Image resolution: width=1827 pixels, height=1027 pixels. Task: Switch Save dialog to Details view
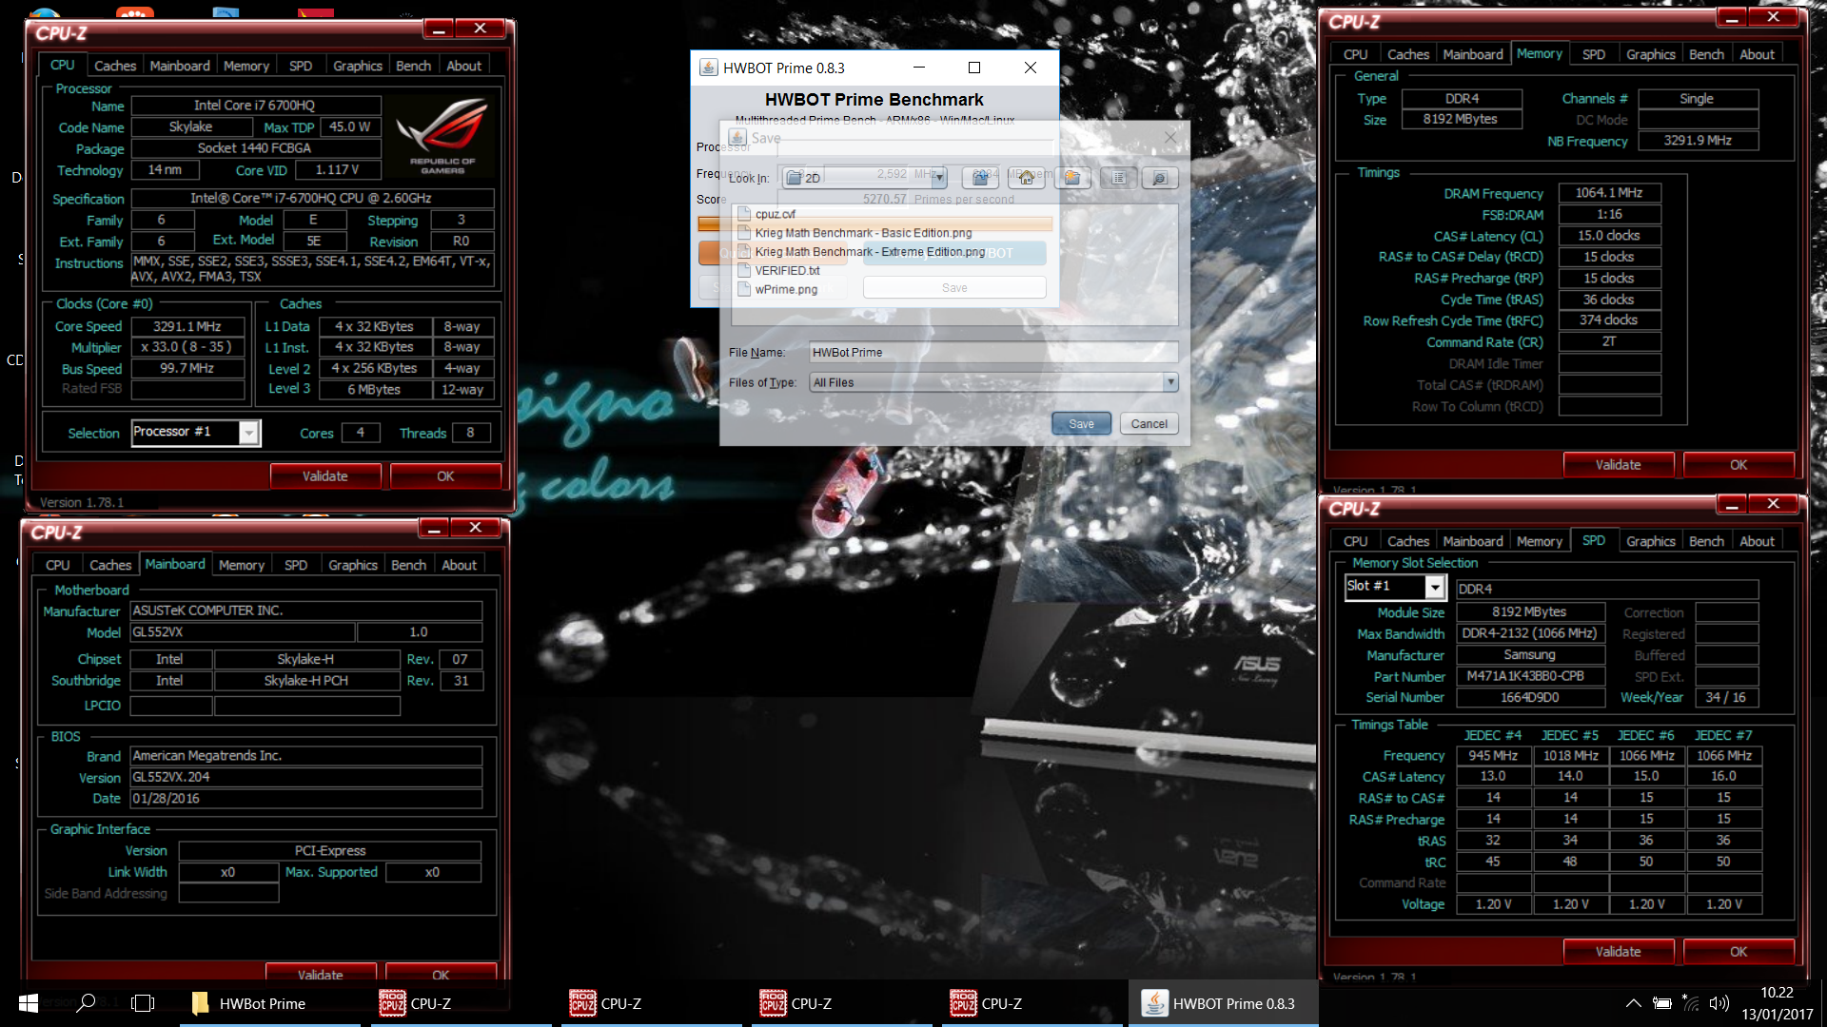coord(1160,178)
